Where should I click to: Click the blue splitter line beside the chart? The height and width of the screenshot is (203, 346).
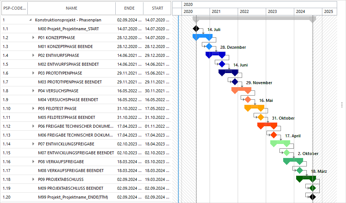pos(178,109)
